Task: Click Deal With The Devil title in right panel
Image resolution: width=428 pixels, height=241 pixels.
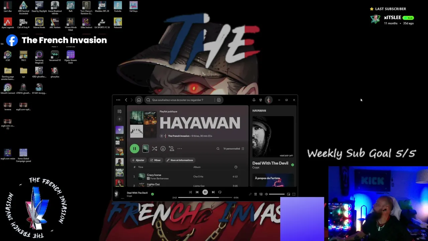Action: click(x=270, y=163)
